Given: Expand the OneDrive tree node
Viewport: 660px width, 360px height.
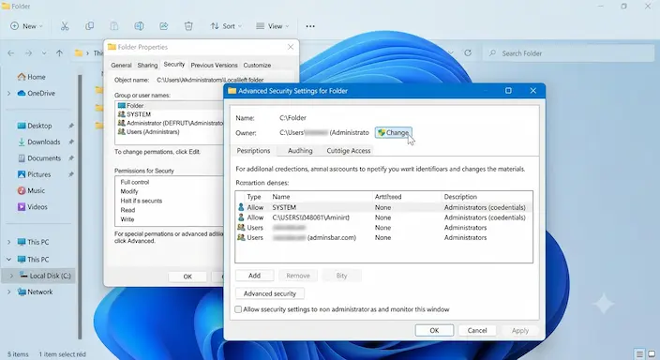Looking at the screenshot, I should tap(8, 93).
